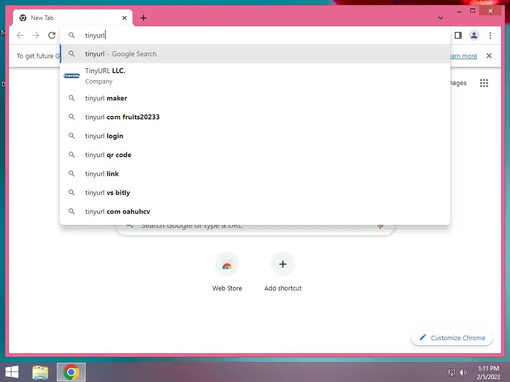Open the Web Store shortcut
The width and height of the screenshot is (510, 382).
(227, 272)
